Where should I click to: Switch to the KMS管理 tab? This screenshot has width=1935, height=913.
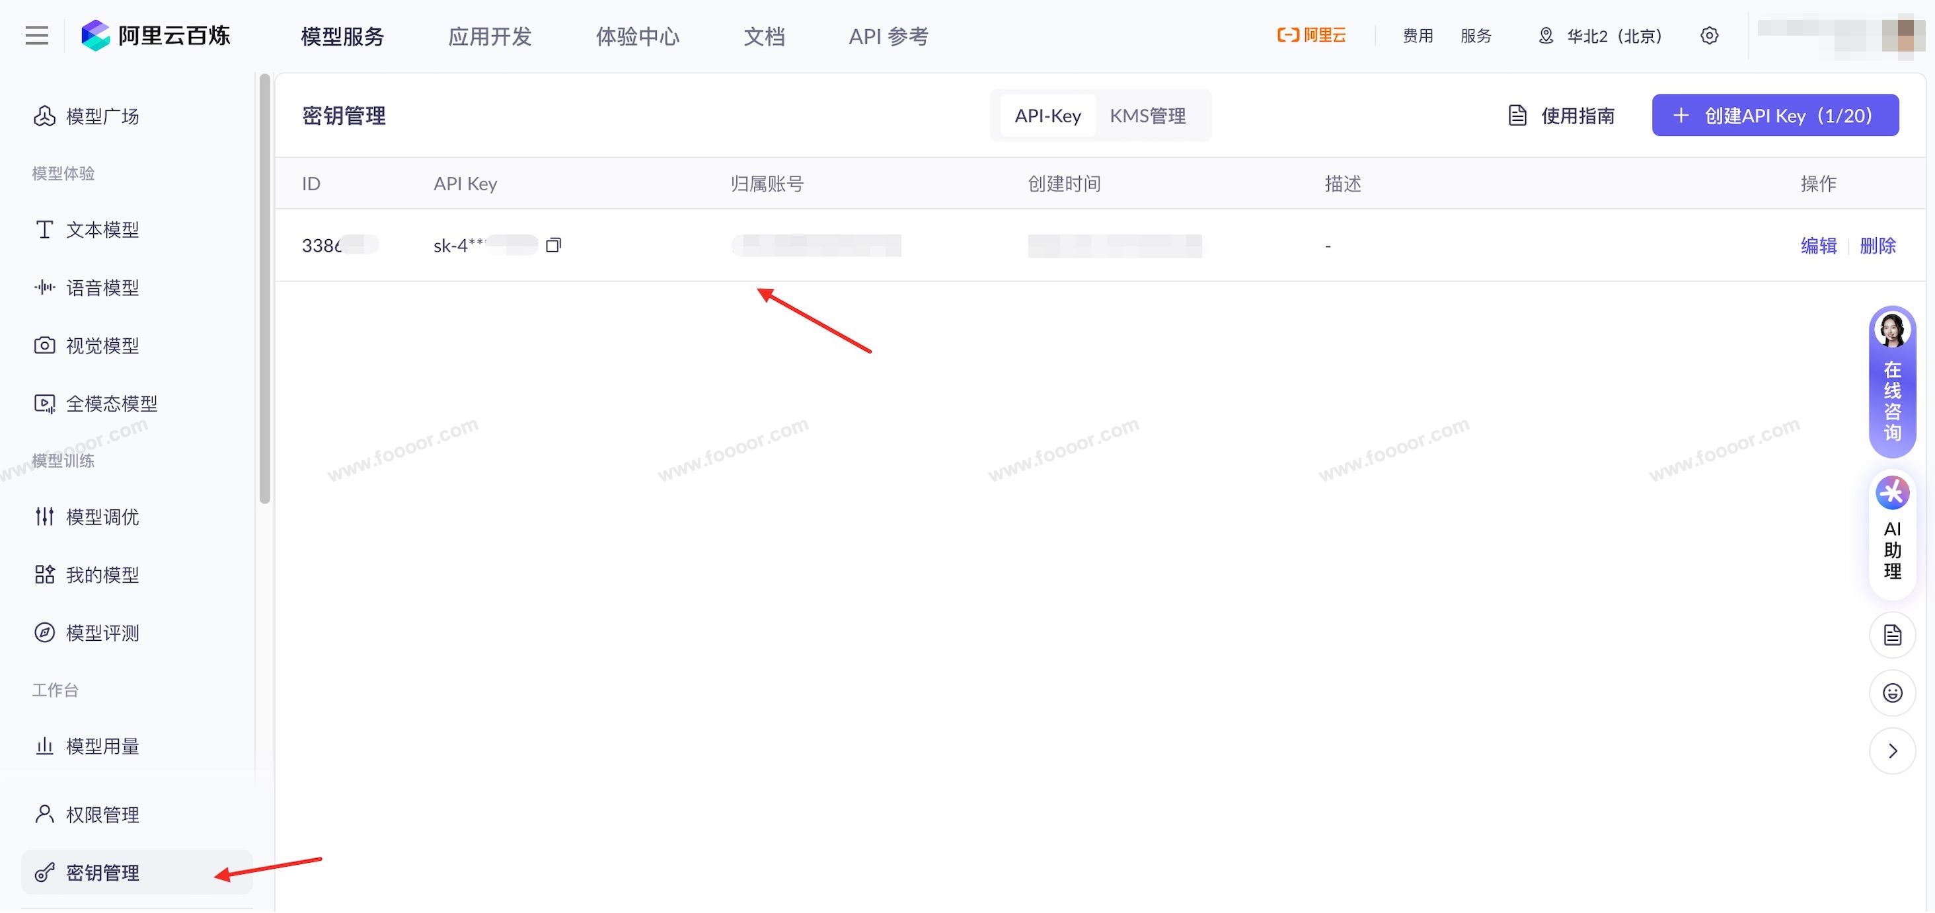[x=1147, y=116]
